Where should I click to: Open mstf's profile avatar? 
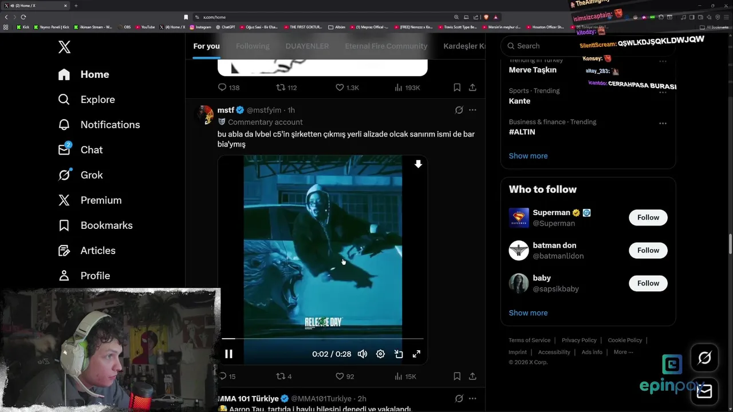coord(205,114)
